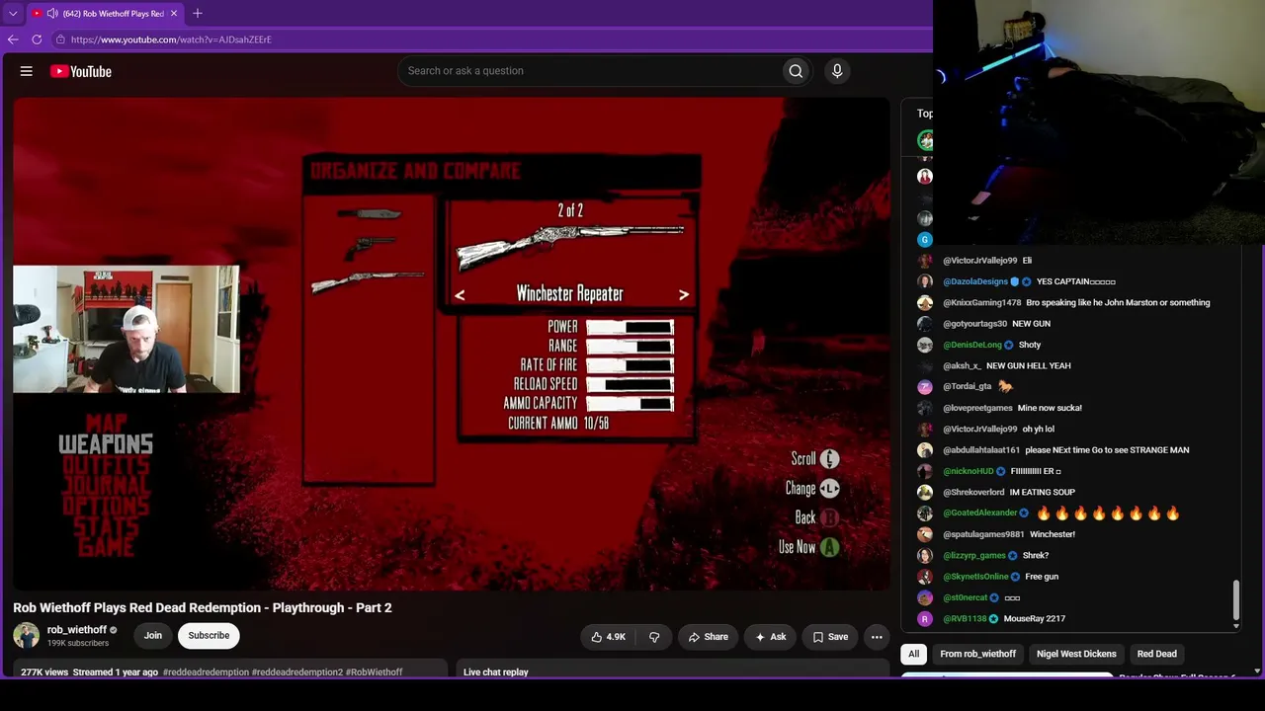Click the '199K subscribers' text
The width and height of the screenshot is (1265, 711).
[x=78, y=644]
